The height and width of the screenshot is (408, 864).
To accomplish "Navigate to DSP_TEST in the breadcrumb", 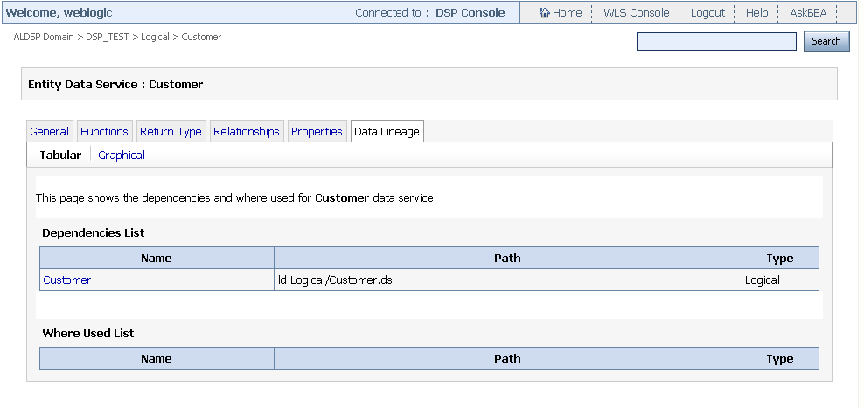I will point(107,37).
